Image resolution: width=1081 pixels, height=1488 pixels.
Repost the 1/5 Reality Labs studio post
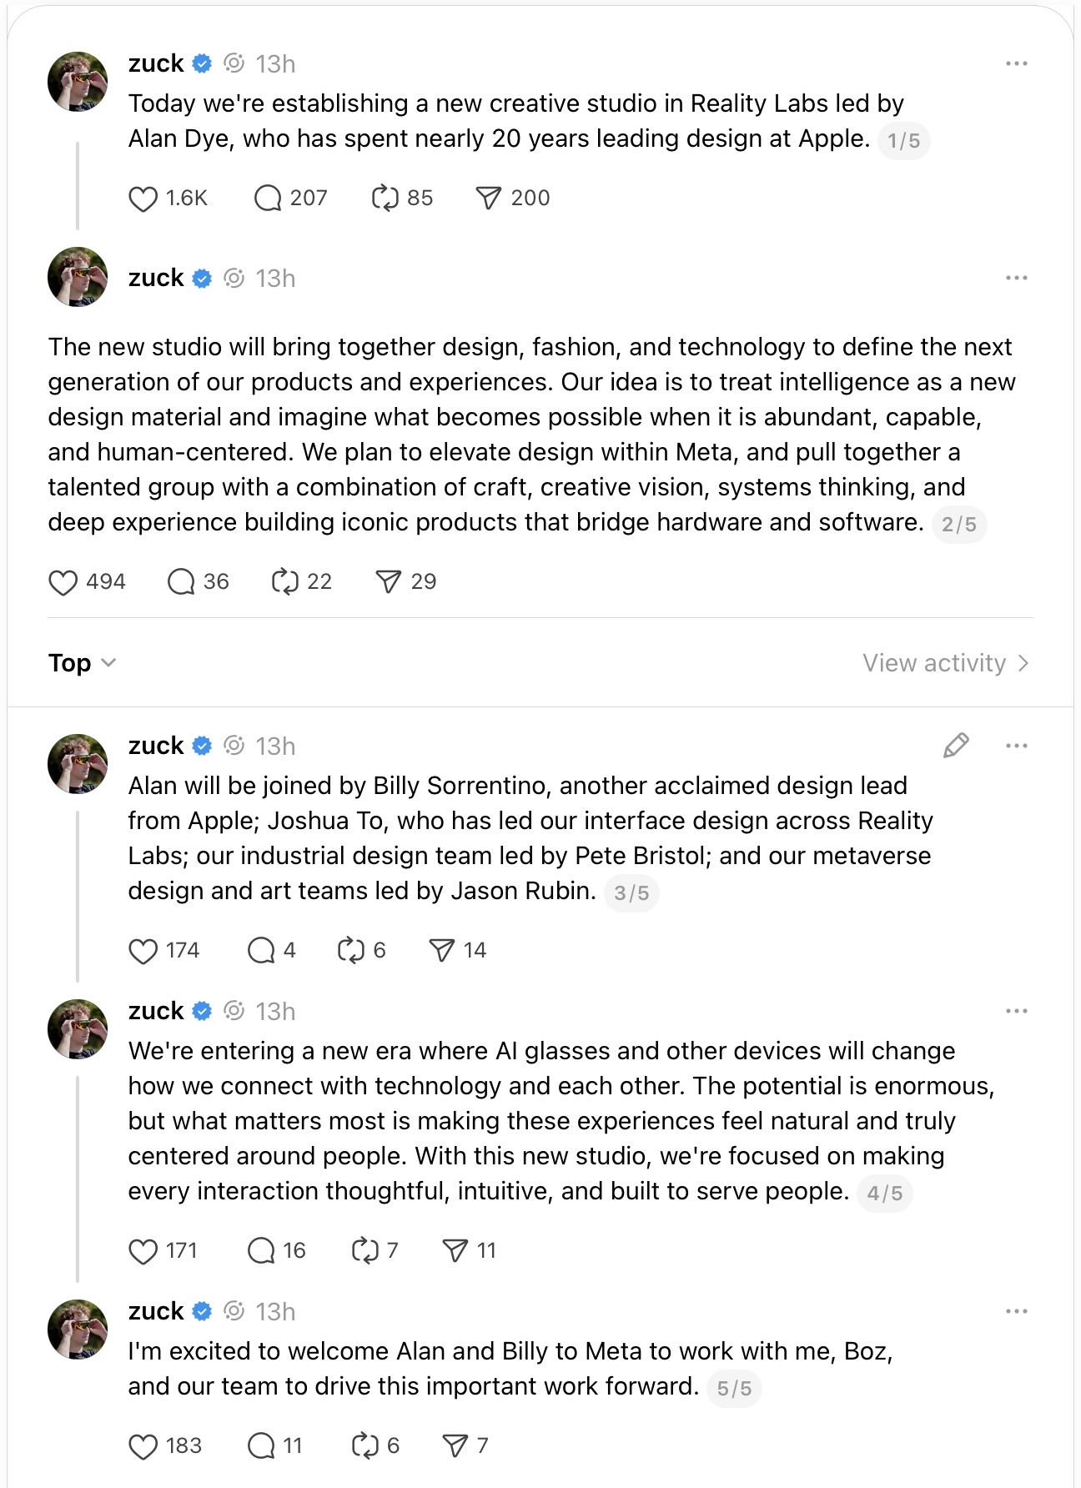click(x=385, y=199)
